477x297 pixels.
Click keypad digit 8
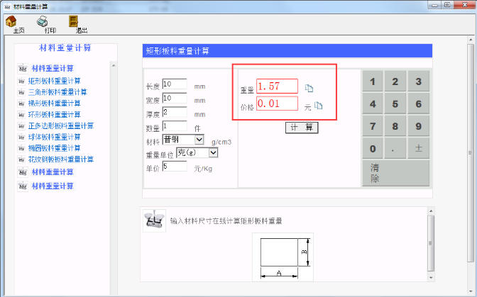coord(395,126)
